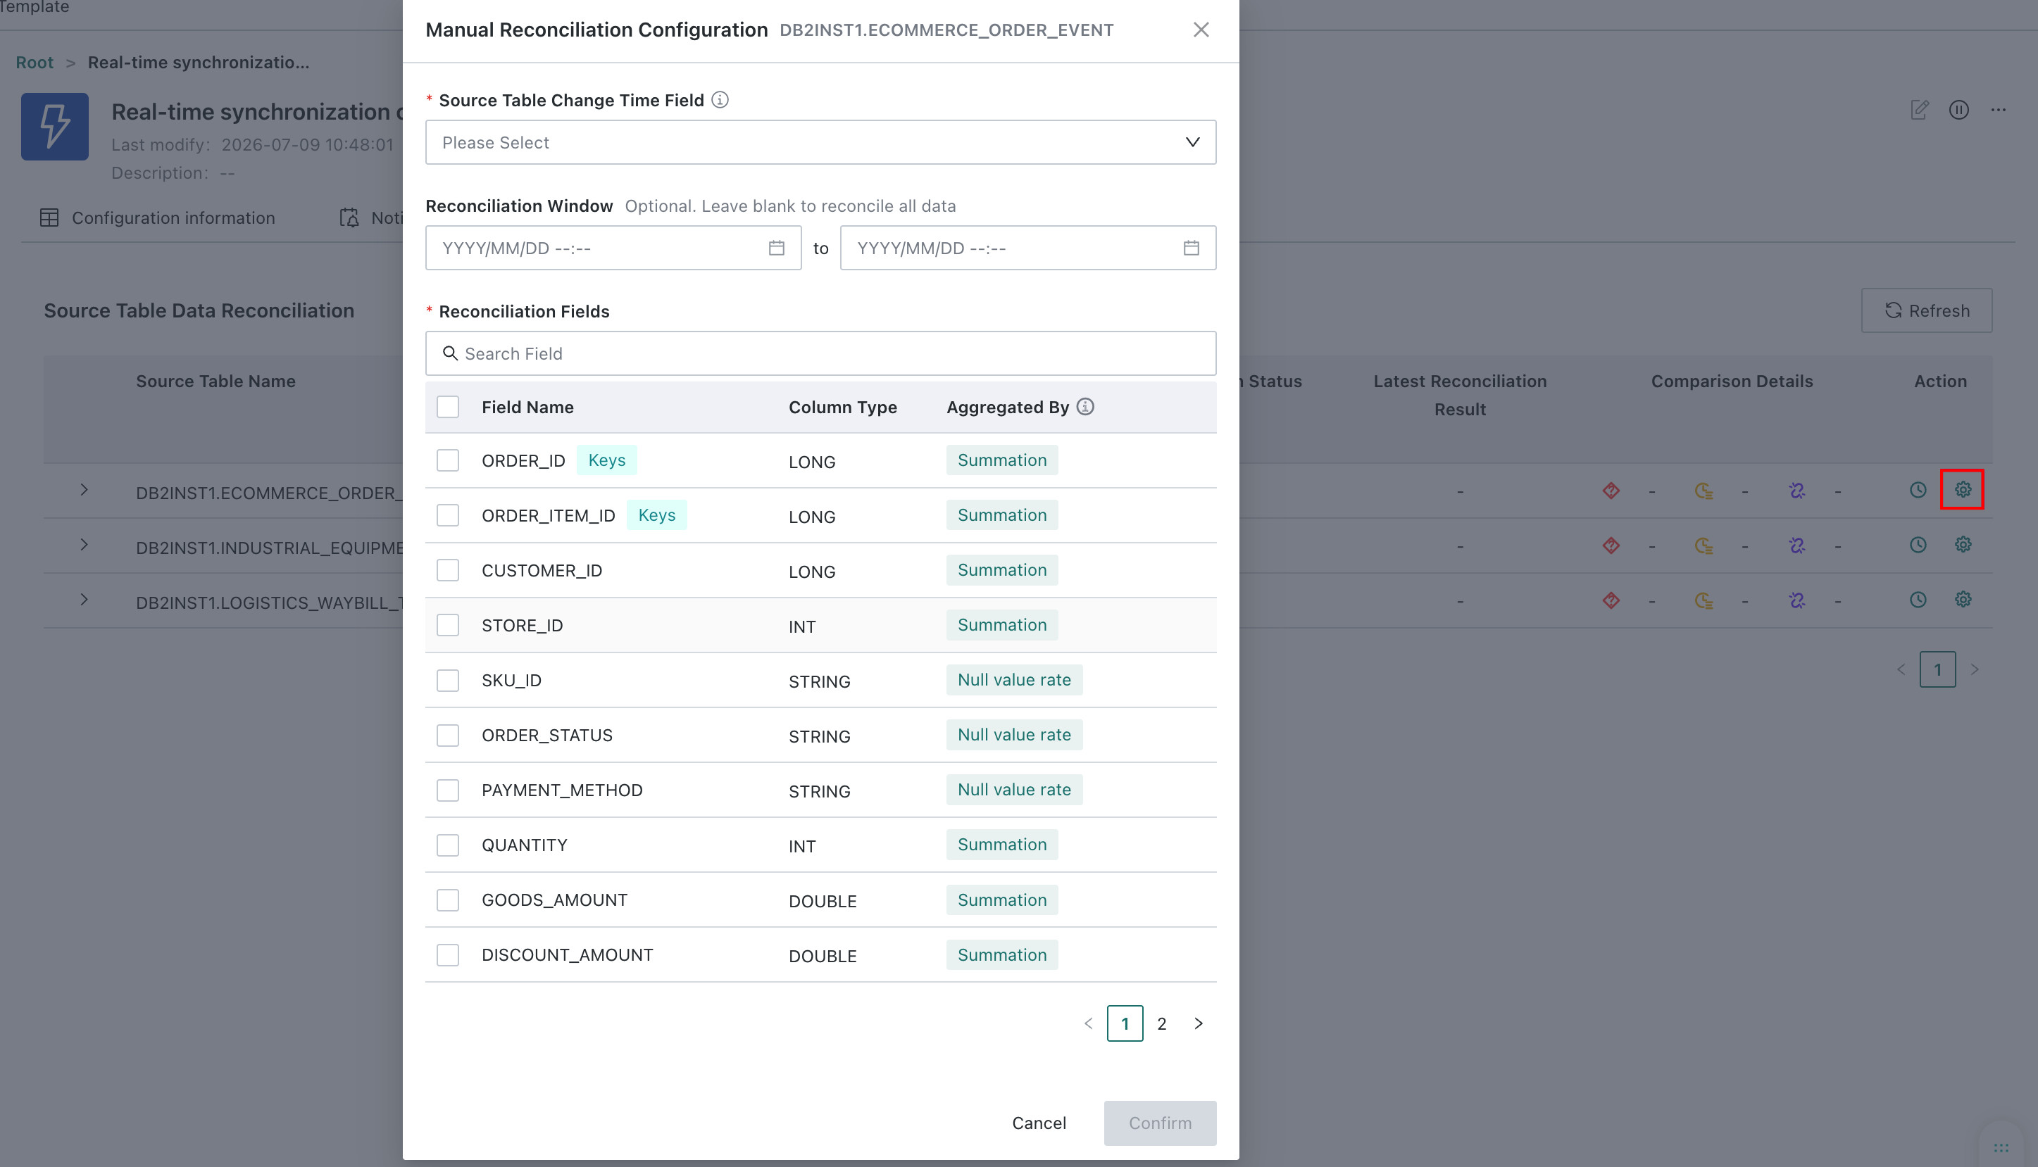Click the Cancel button

tap(1038, 1123)
